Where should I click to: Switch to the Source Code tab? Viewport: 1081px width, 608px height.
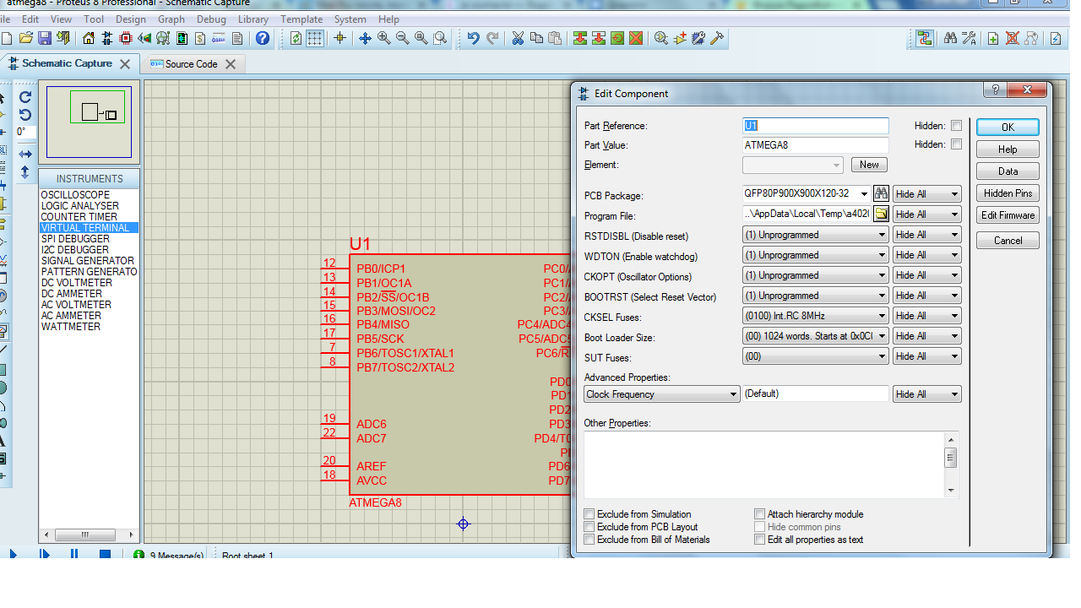tap(191, 64)
